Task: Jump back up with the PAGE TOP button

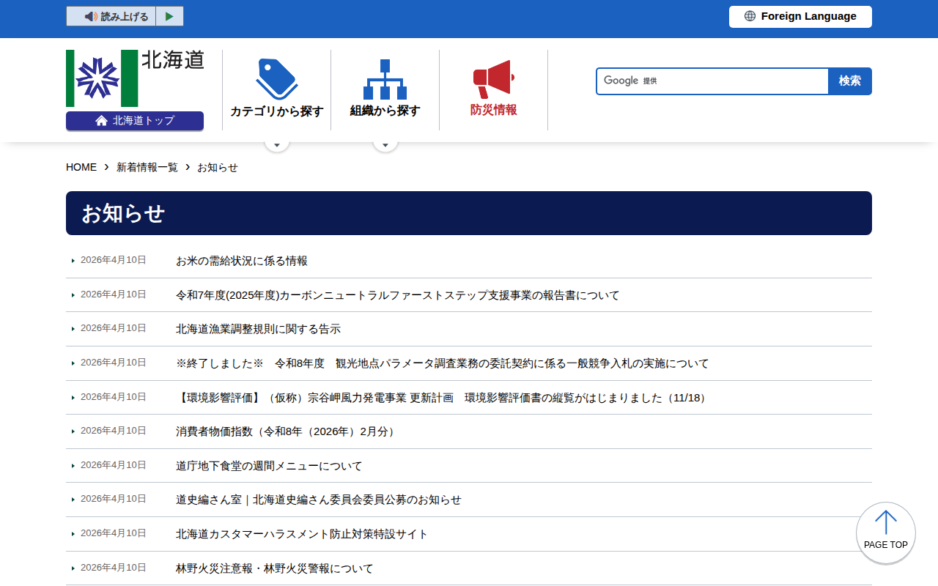Action: 886,533
